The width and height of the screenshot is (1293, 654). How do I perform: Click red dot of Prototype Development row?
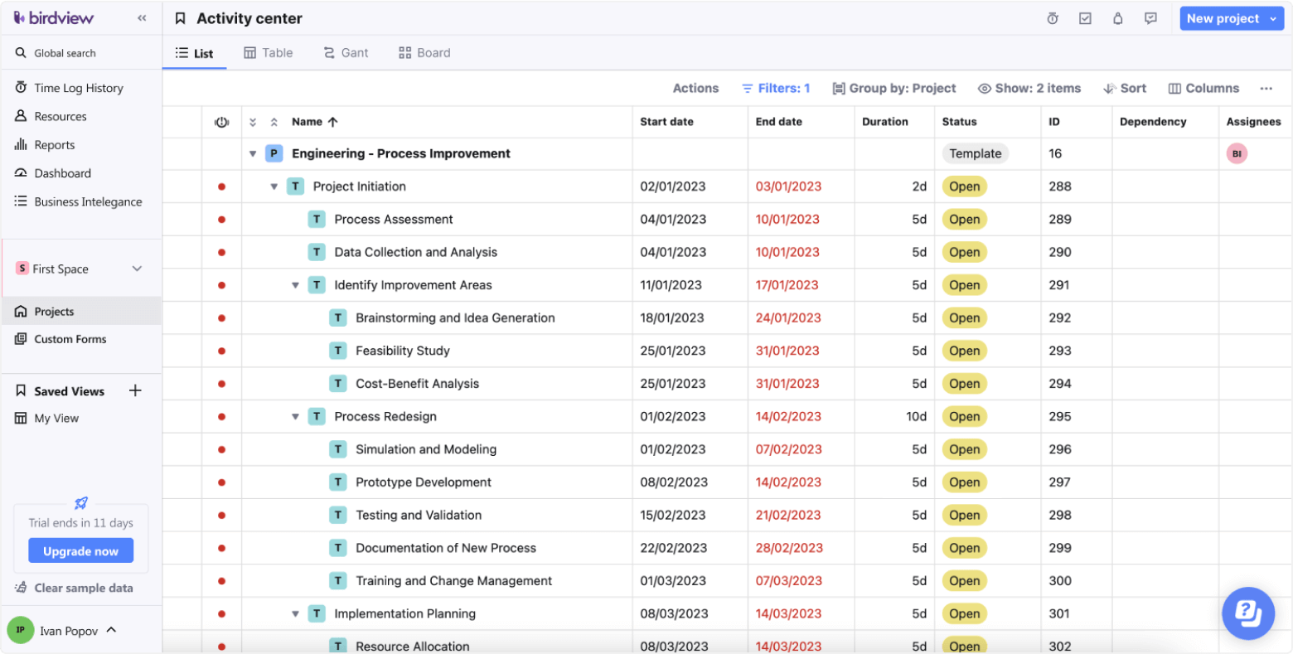pyautogui.click(x=221, y=482)
